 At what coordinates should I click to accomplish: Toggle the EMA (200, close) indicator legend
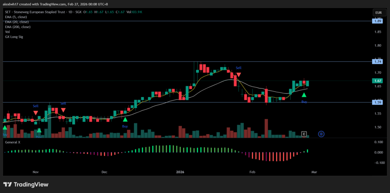tap(18, 26)
